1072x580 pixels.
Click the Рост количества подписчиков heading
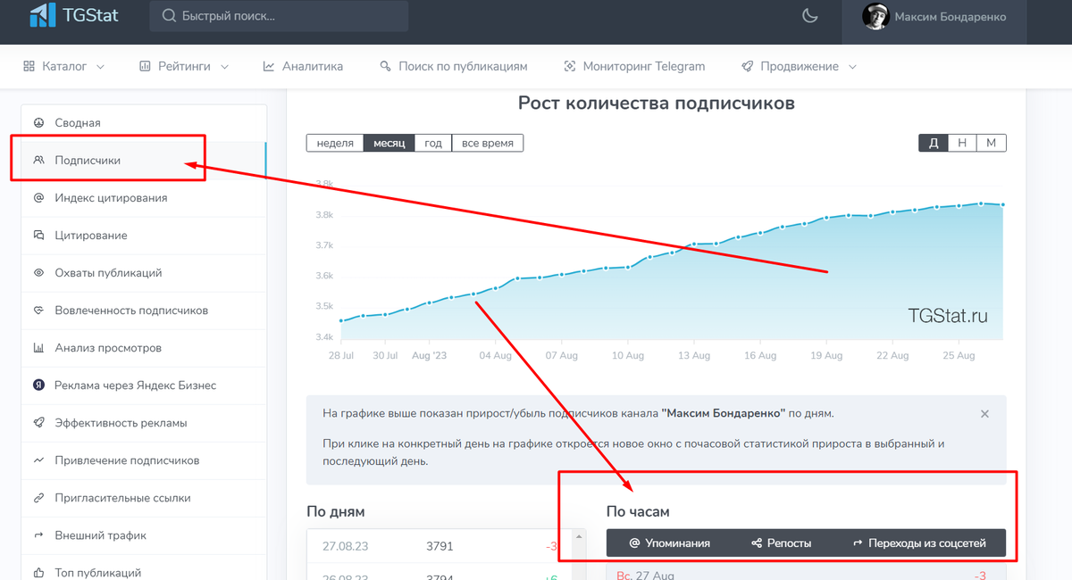(657, 104)
